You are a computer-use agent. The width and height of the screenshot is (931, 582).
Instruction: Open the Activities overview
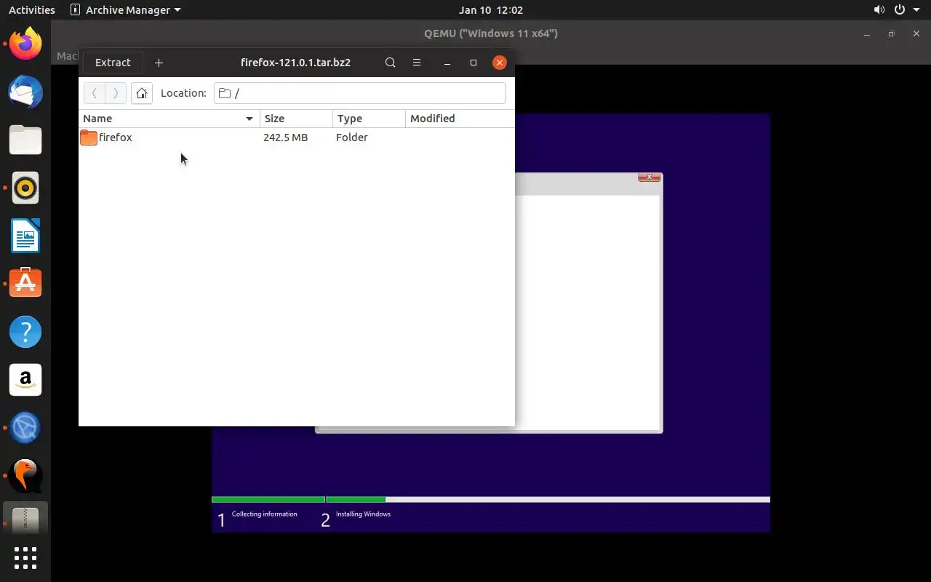click(32, 10)
